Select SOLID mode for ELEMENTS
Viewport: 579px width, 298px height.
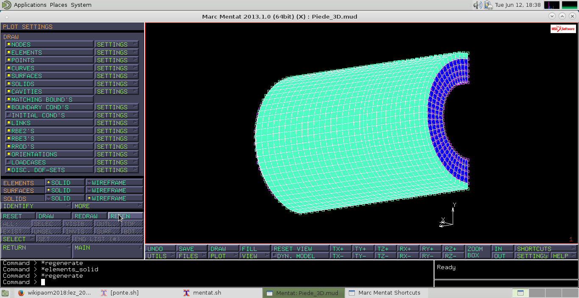[65, 183]
